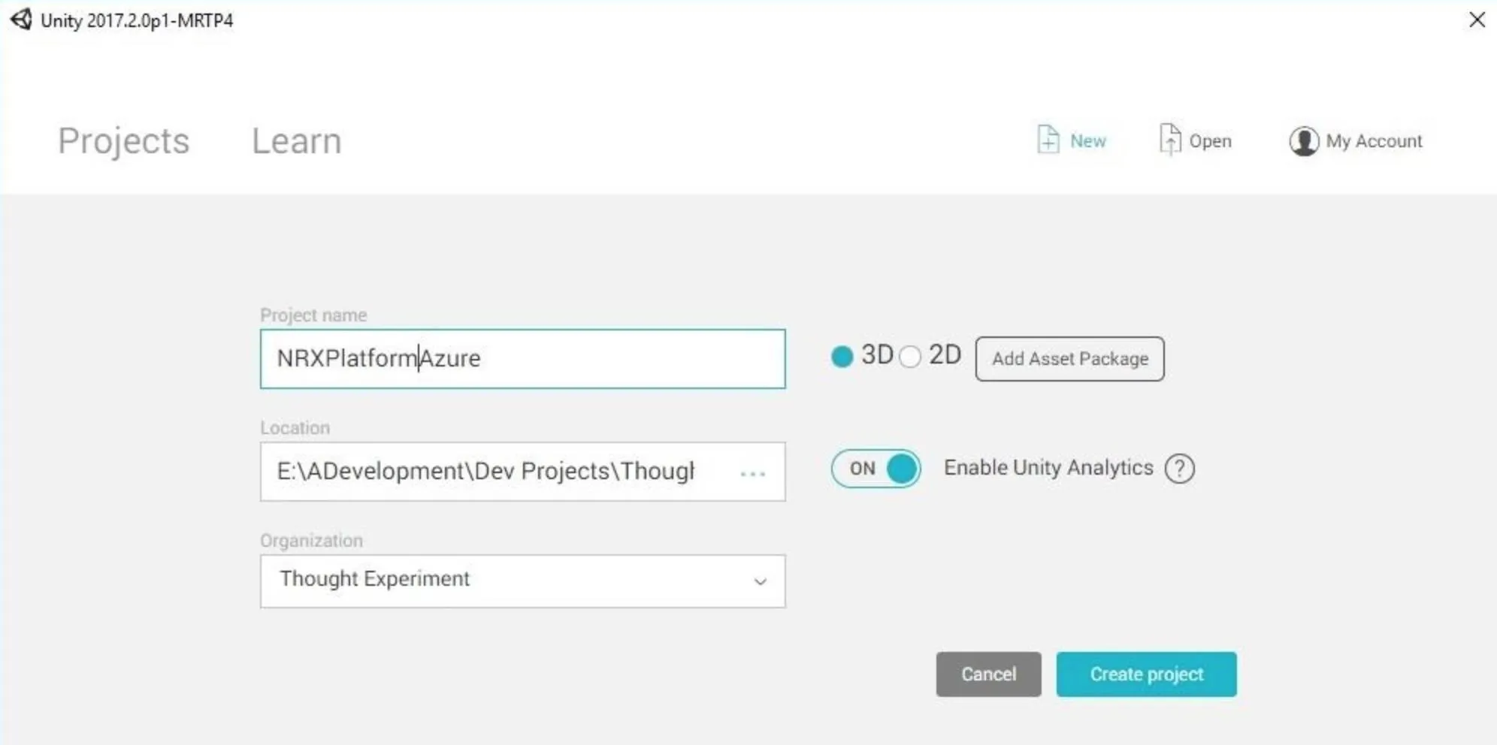Open the Organization dropdown

point(522,581)
